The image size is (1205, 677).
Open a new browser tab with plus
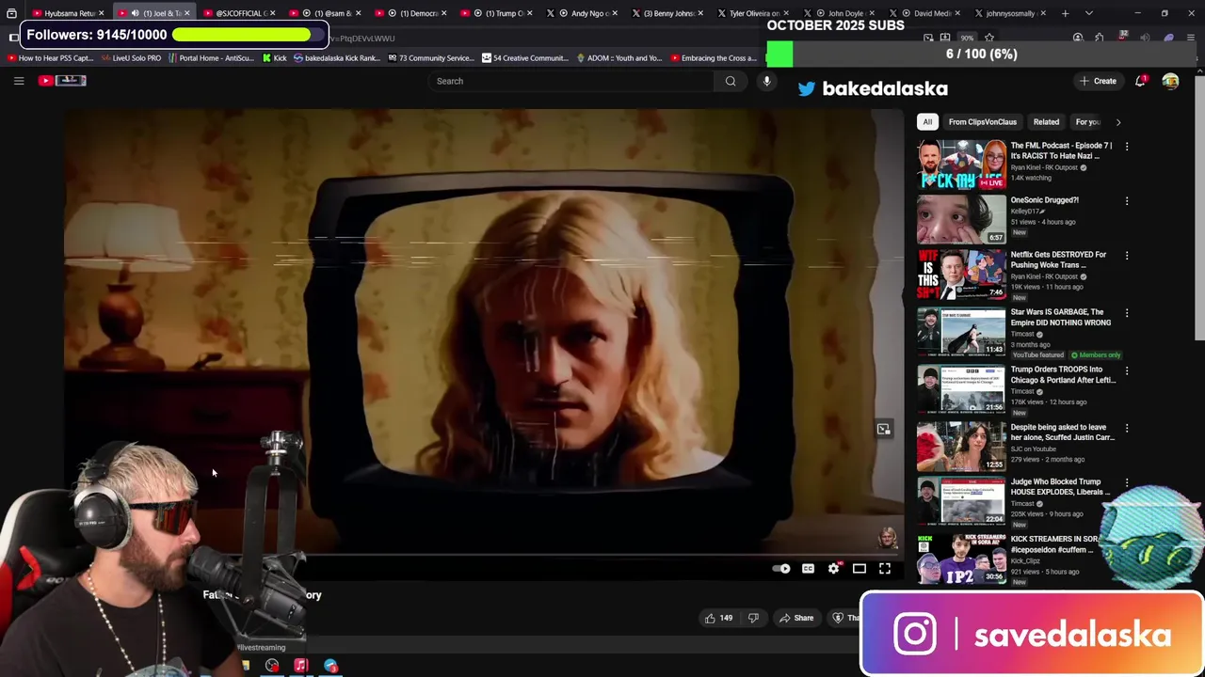point(1065,13)
